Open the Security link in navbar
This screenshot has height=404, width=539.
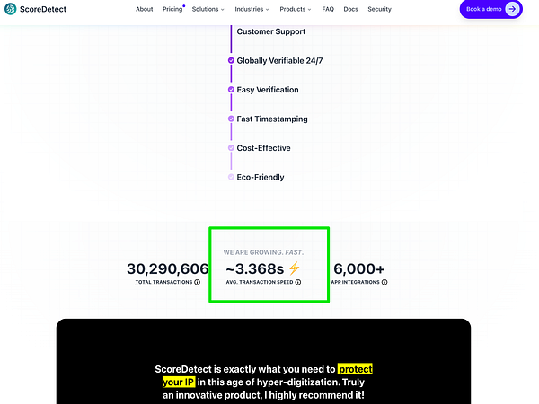(379, 9)
